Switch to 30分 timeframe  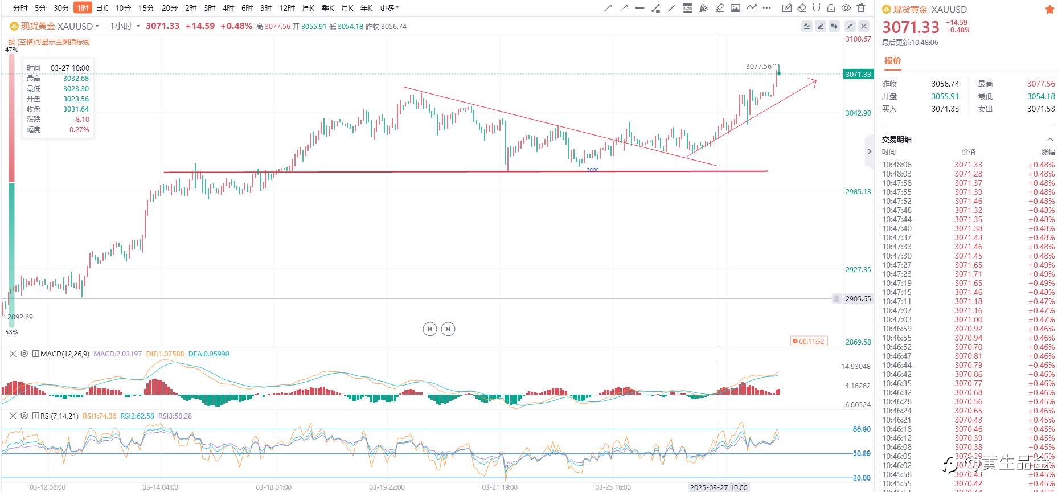(61, 8)
